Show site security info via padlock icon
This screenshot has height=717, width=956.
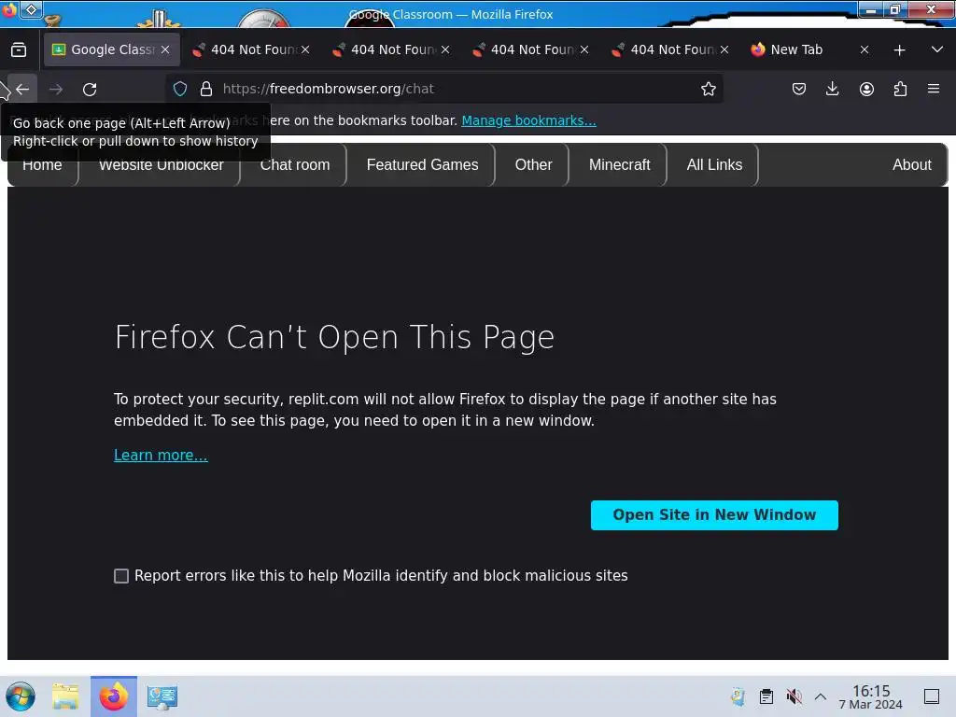pyautogui.click(x=206, y=89)
